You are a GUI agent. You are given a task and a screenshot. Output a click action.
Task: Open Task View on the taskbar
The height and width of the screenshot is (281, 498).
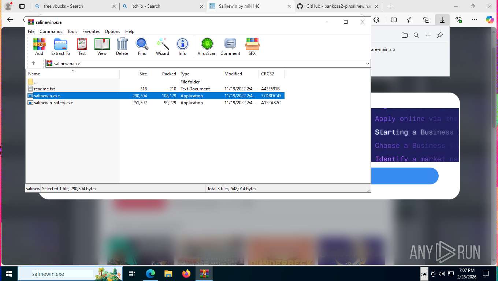pos(132,274)
